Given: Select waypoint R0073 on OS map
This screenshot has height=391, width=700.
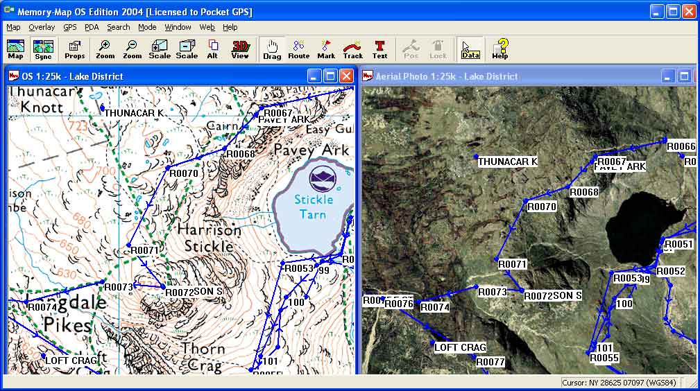Looking at the screenshot, I should click(x=119, y=287).
